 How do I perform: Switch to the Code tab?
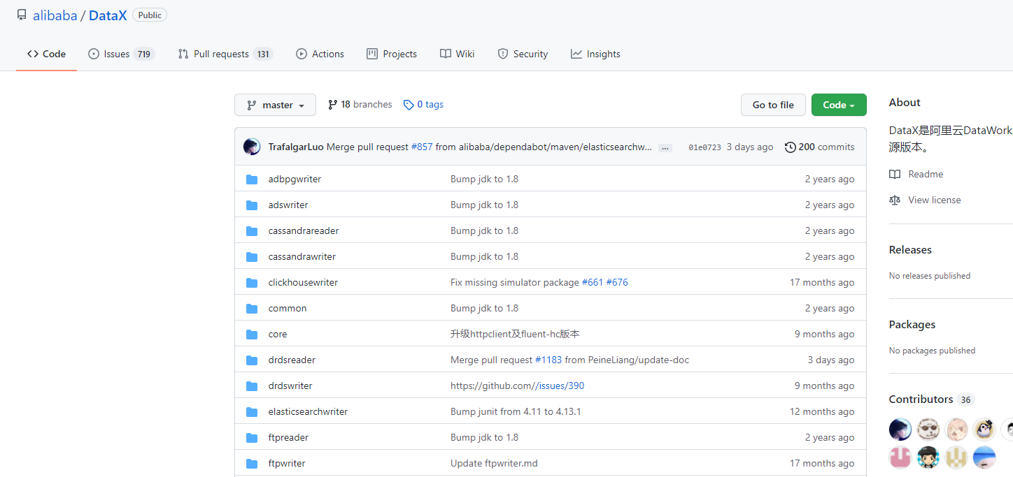click(46, 54)
